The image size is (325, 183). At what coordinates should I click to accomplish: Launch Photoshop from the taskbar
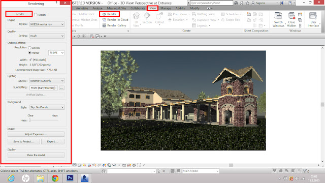pyautogui.click(x=70, y=178)
